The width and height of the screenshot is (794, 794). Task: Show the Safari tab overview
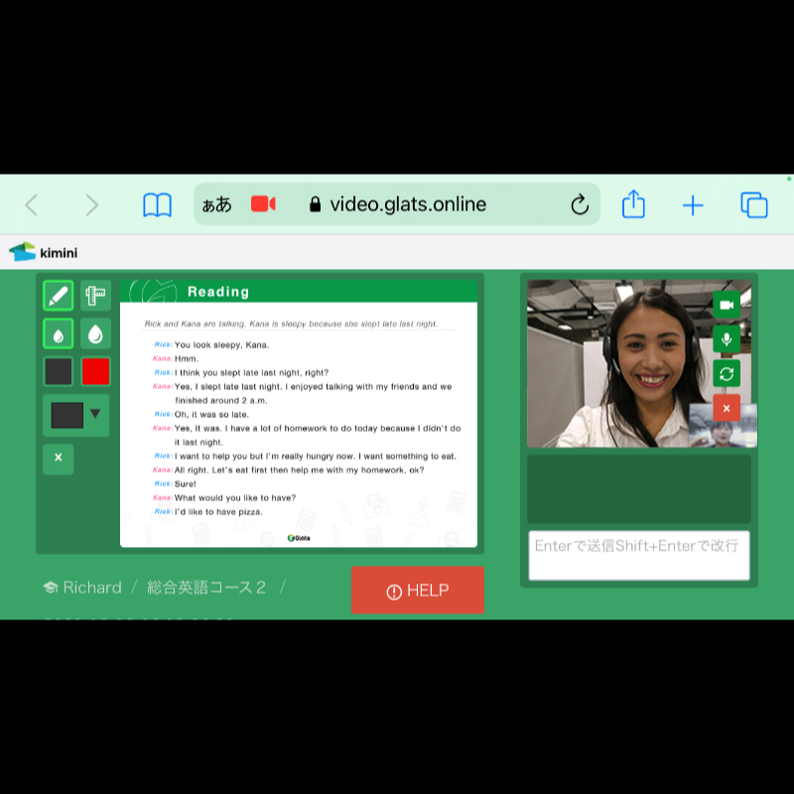[754, 205]
